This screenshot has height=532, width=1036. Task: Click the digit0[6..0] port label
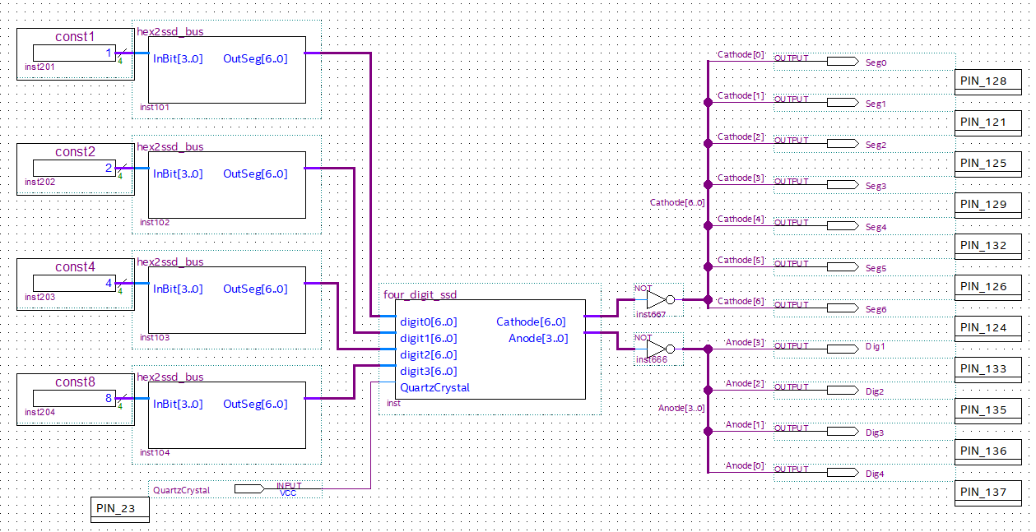(x=428, y=322)
